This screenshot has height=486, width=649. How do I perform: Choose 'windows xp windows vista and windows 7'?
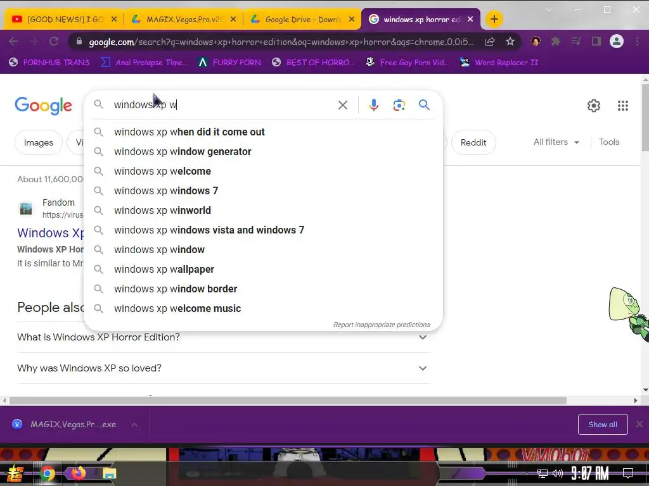coord(263,230)
